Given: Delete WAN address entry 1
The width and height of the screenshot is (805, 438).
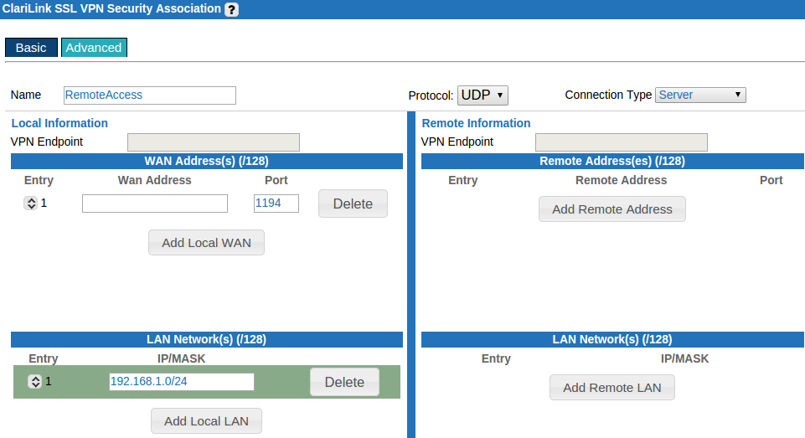Looking at the screenshot, I should click(353, 204).
